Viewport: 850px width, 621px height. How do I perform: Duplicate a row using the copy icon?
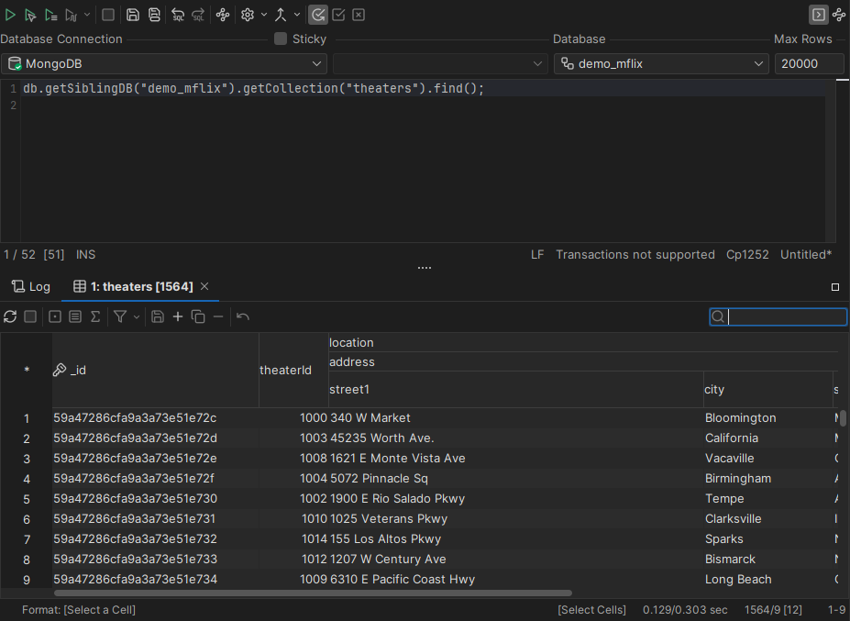(x=197, y=316)
